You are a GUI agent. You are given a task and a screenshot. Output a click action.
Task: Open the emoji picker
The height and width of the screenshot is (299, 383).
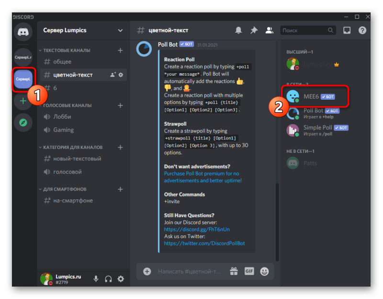coord(264,271)
